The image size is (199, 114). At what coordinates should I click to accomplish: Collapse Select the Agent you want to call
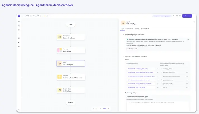(x=123, y=35)
